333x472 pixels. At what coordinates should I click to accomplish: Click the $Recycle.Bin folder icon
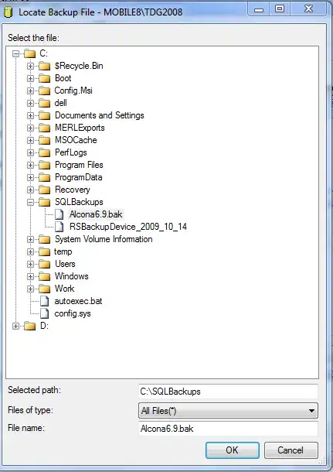click(45, 66)
